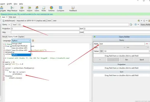Open the Compare tool
The image size is (150, 102).
click(60, 9)
